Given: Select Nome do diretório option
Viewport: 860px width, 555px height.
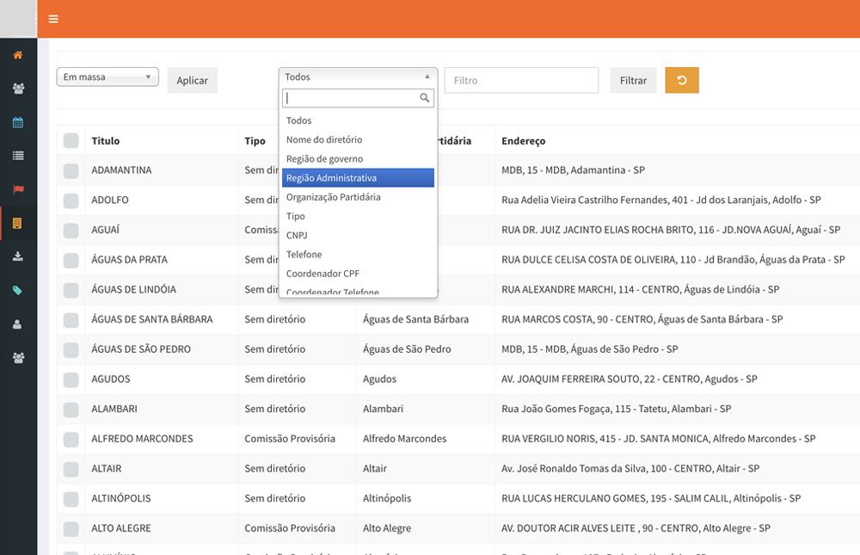Looking at the screenshot, I should (x=358, y=139).
